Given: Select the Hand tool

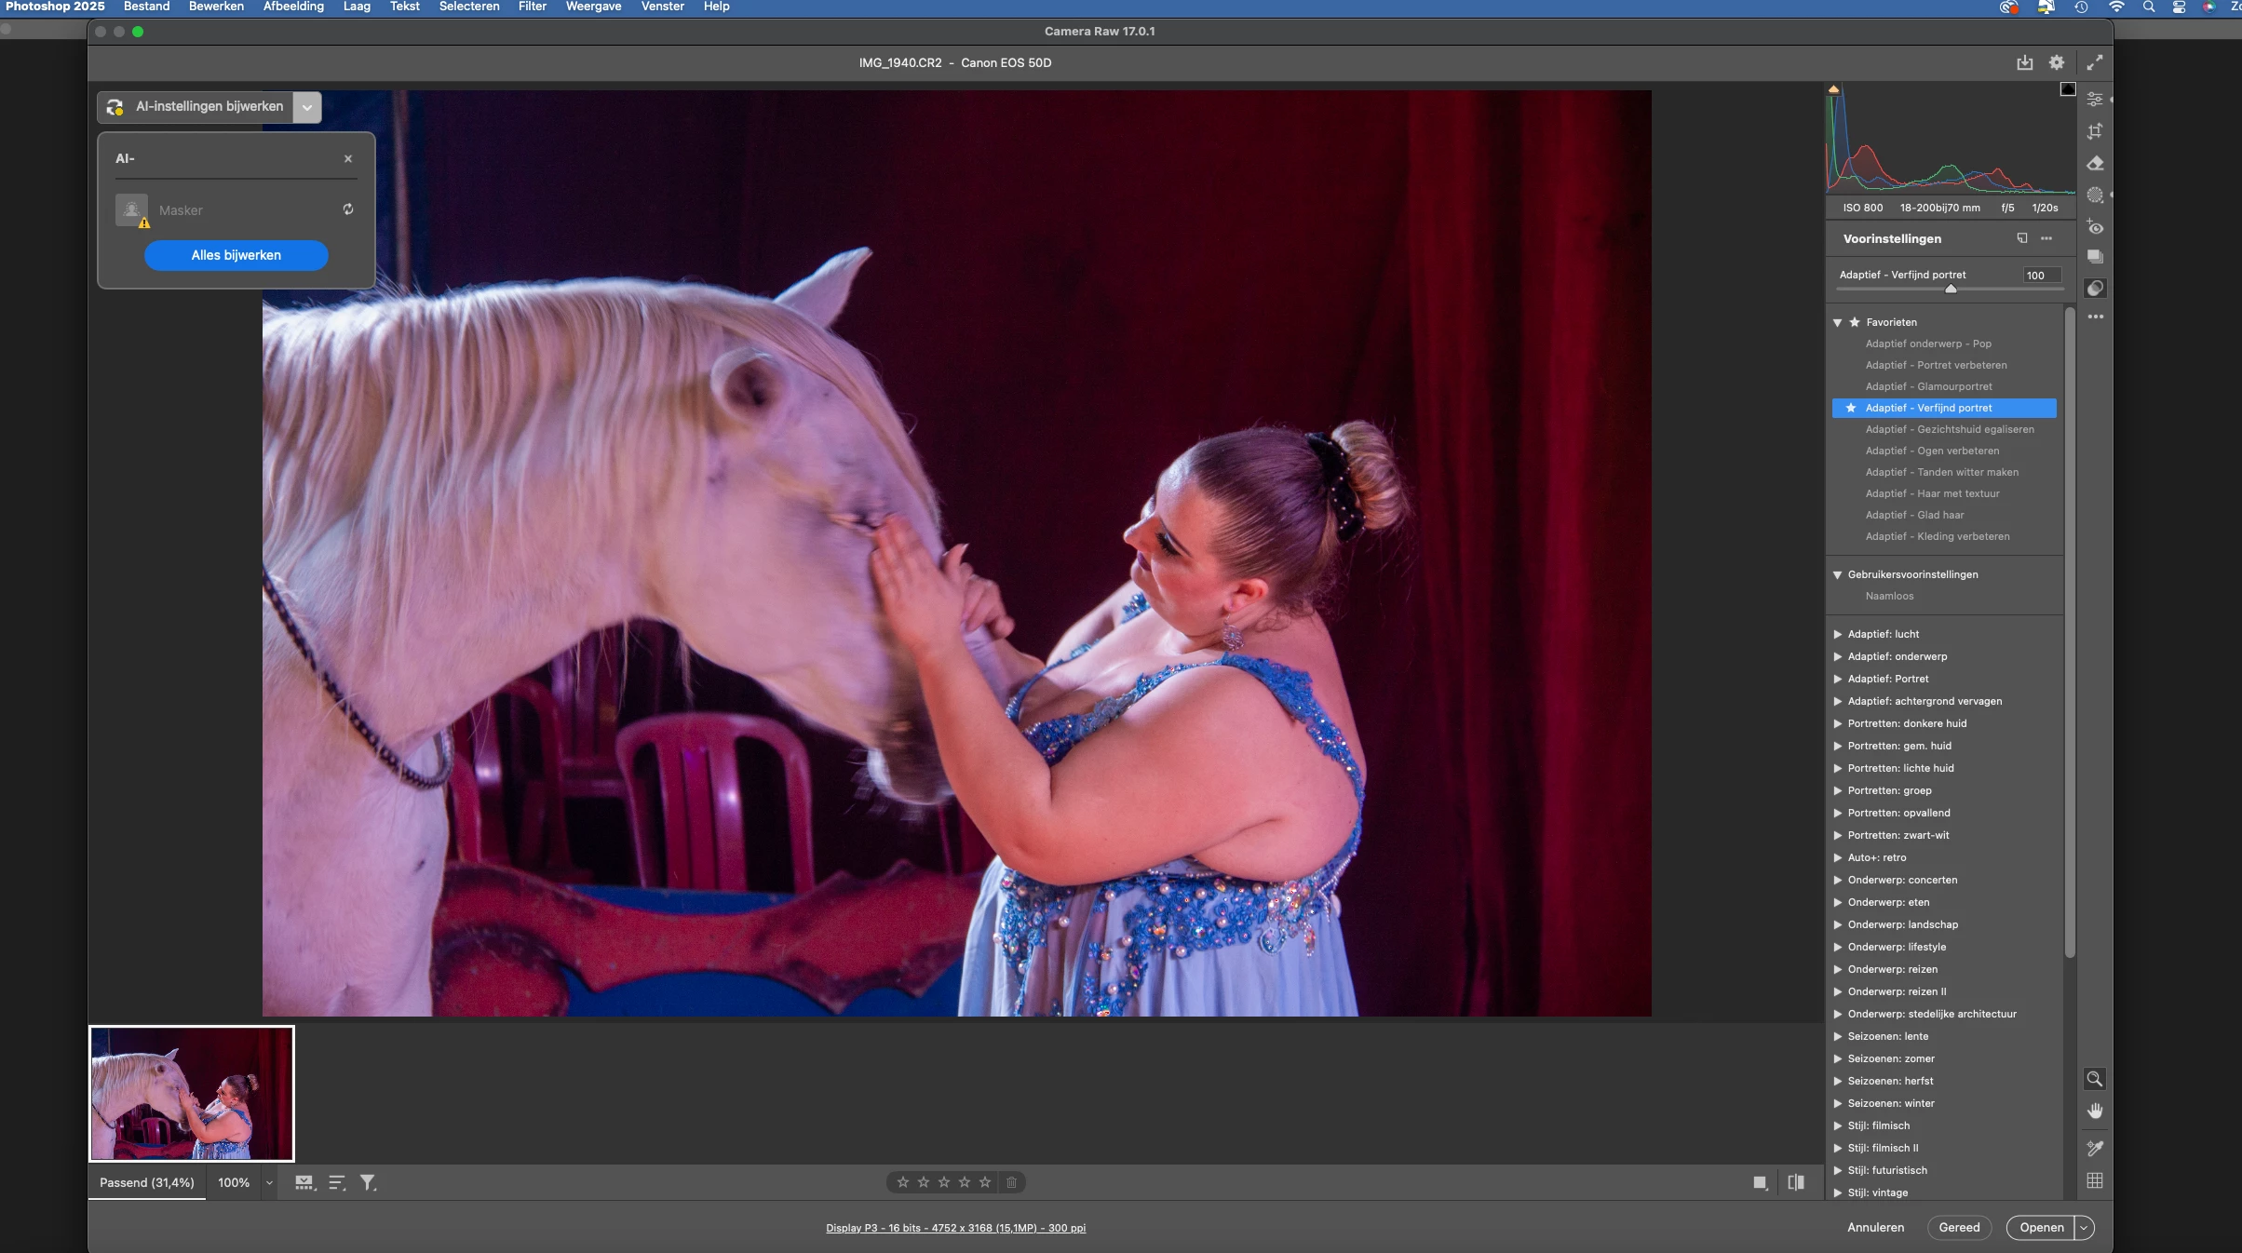Looking at the screenshot, I should (x=2095, y=1111).
